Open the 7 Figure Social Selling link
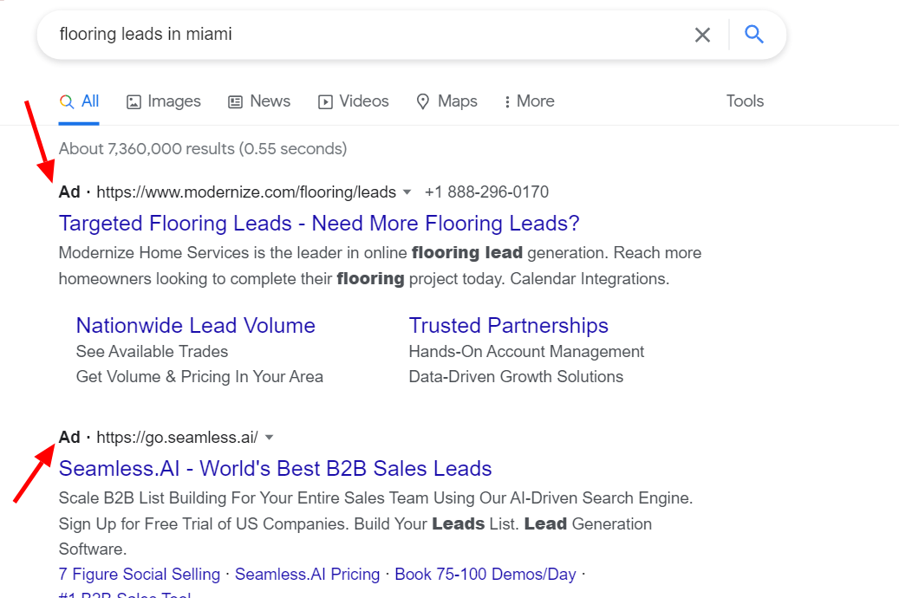 (x=140, y=574)
